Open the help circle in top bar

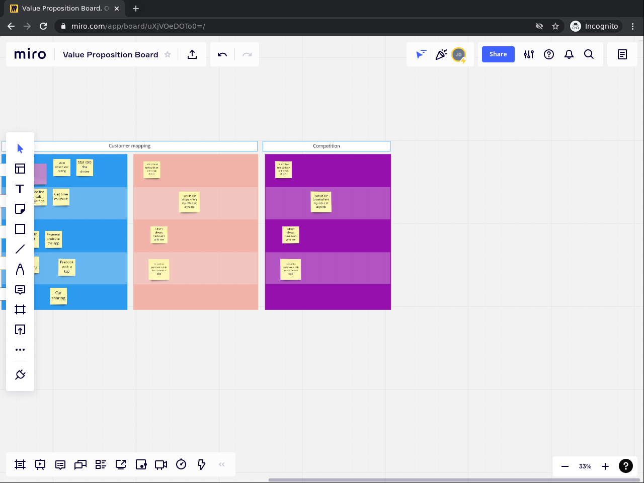click(549, 54)
